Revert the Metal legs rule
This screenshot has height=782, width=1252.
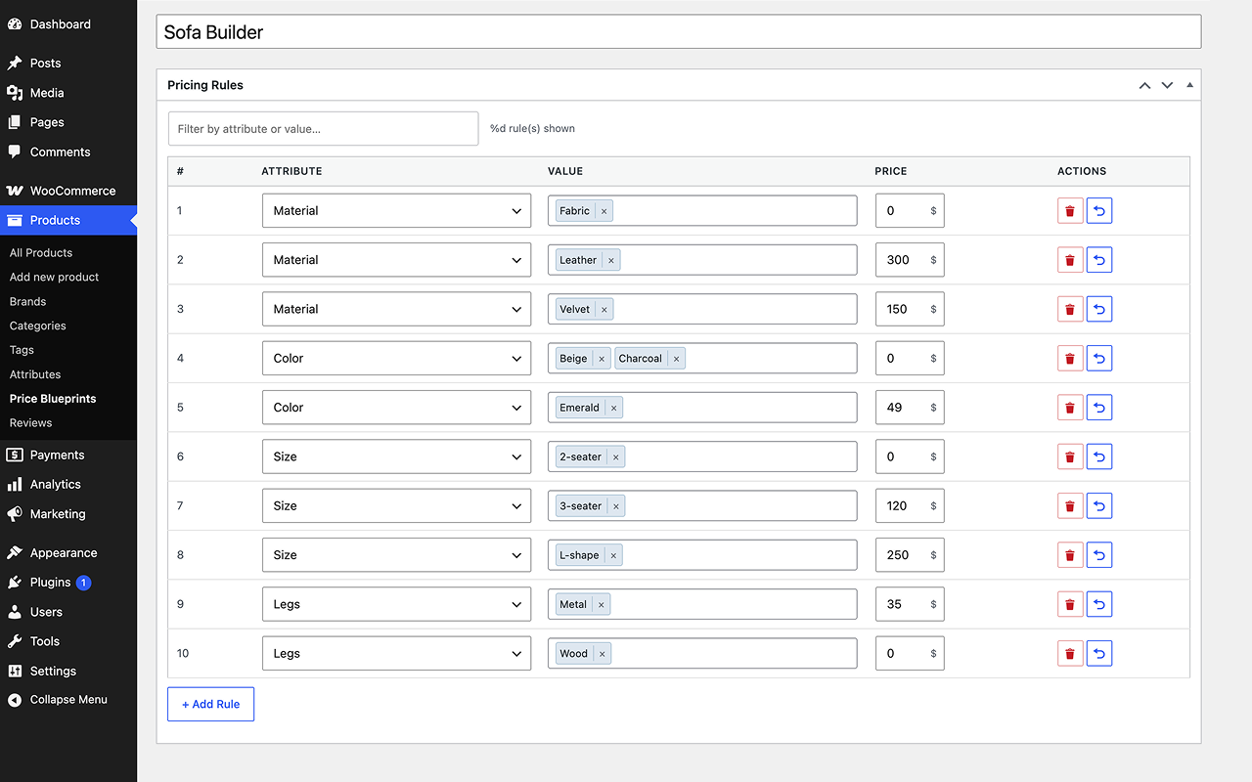pos(1099,604)
